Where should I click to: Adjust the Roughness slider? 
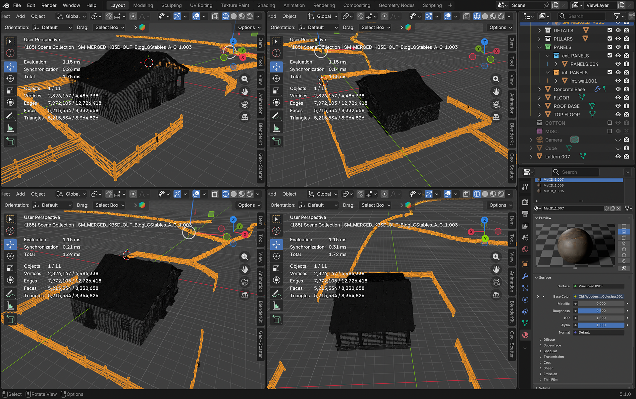tap(601, 311)
